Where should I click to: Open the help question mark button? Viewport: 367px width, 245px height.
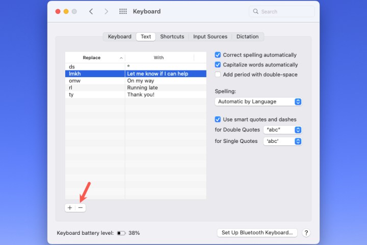[306, 233]
